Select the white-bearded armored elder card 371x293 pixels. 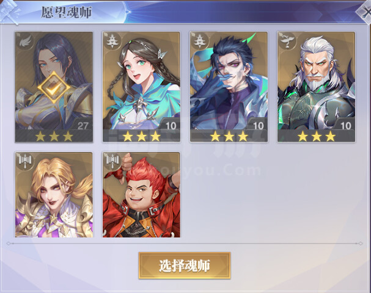pyautogui.click(x=317, y=87)
